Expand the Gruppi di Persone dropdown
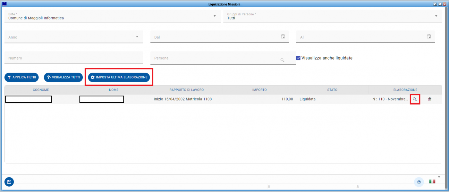The image size is (449, 192). click(x=436, y=16)
